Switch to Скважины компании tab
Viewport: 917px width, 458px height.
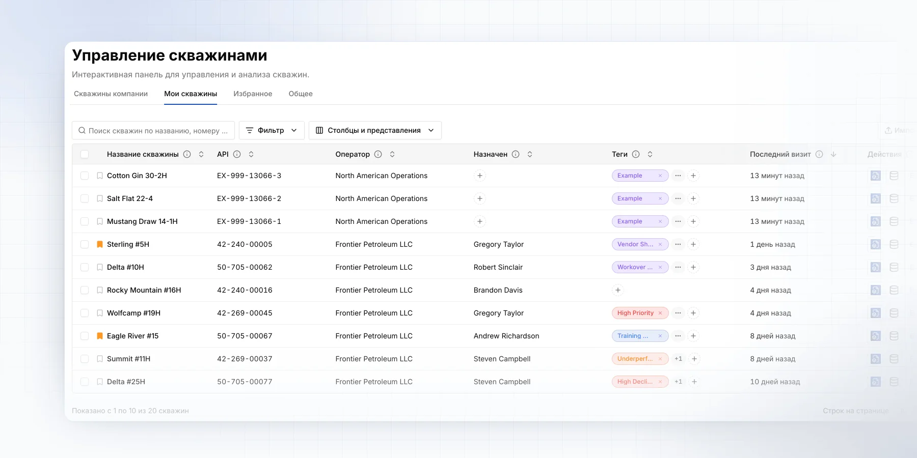point(111,94)
